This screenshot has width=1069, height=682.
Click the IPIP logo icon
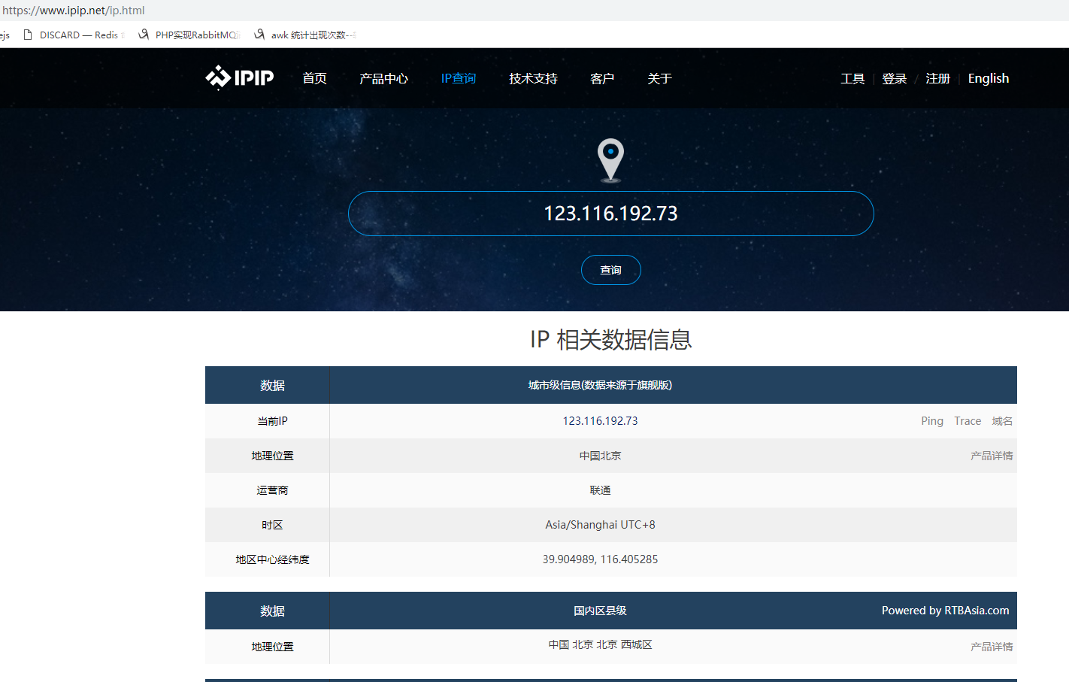(218, 77)
